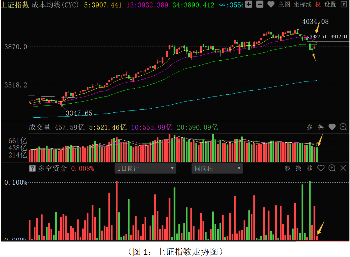Click the magnifier plus icon in 多空资金 panel
The width and height of the screenshot is (350, 257).
[332, 168]
